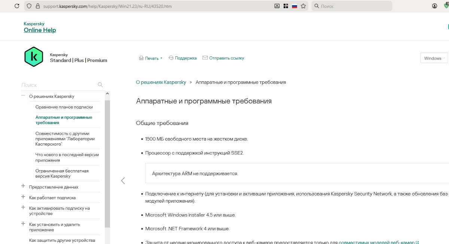Screen dimensions: 449x244
Task: Click the support headset icon
Action: coord(171,58)
